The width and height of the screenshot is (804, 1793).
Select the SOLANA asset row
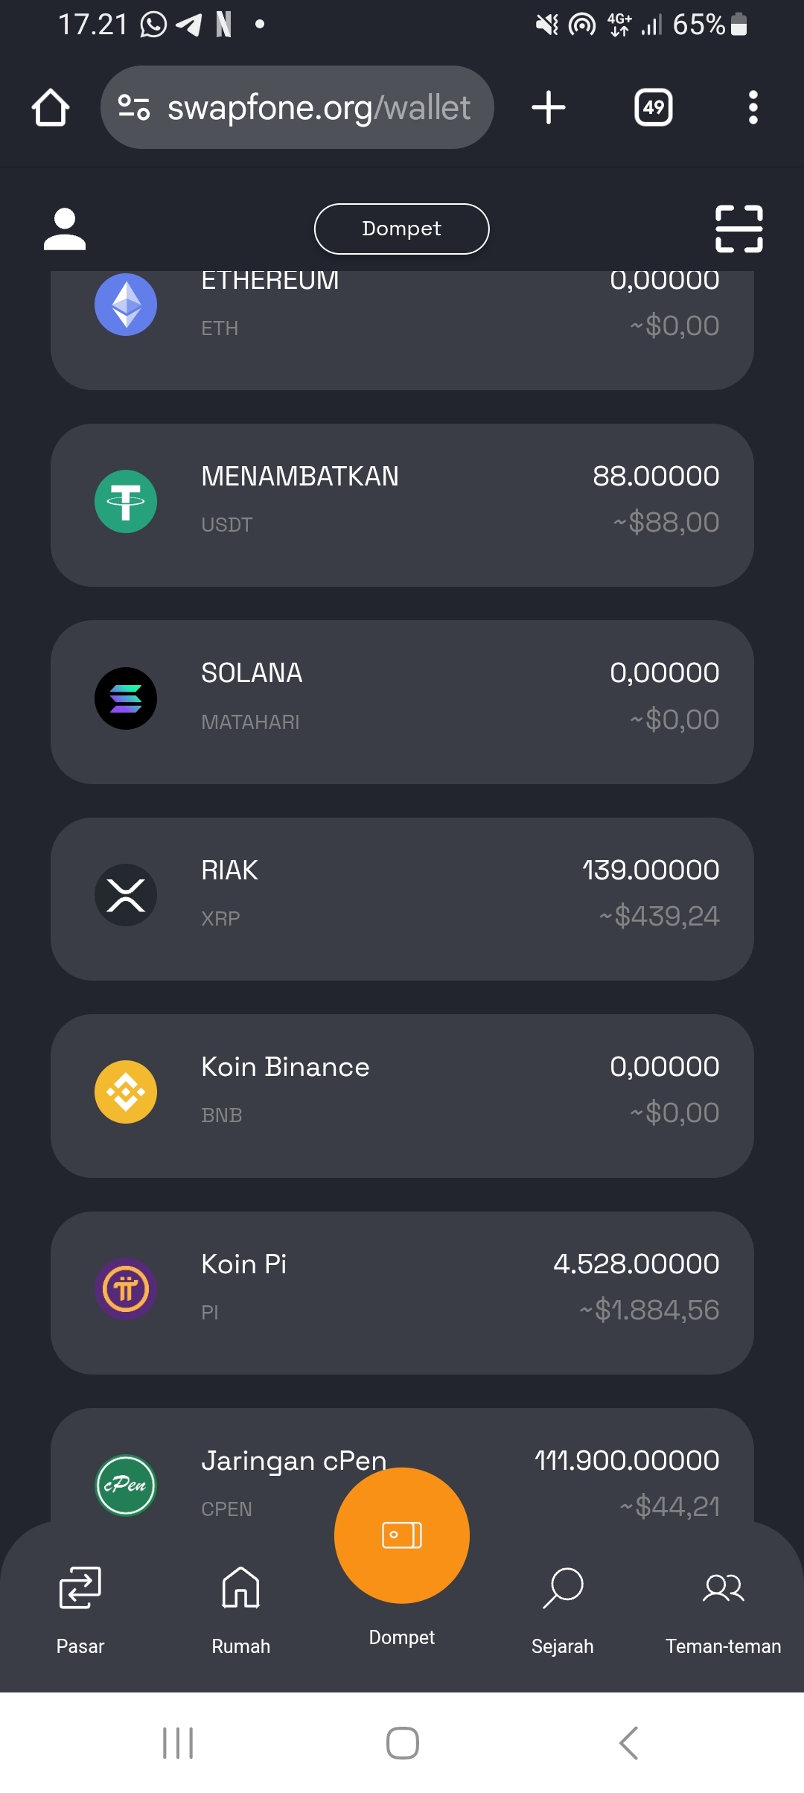coord(402,701)
